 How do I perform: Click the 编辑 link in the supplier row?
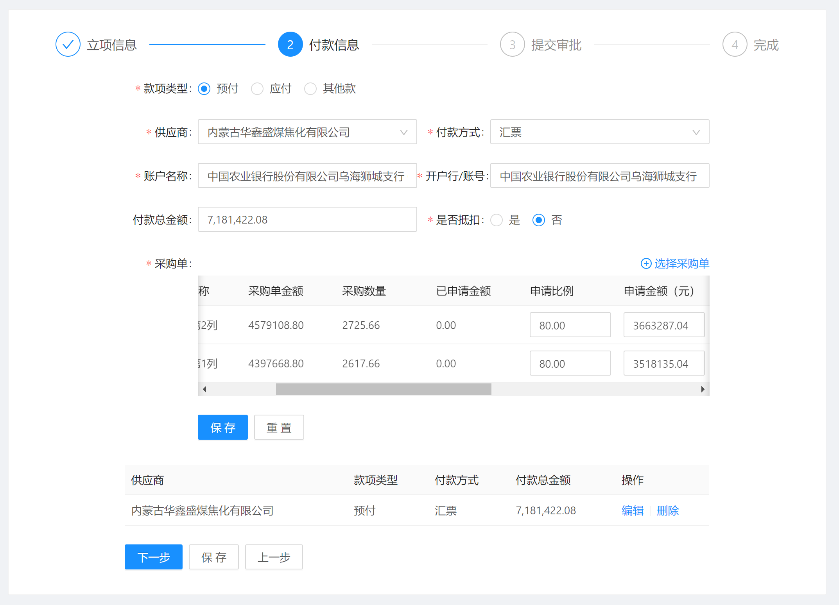click(x=632, y=510)
